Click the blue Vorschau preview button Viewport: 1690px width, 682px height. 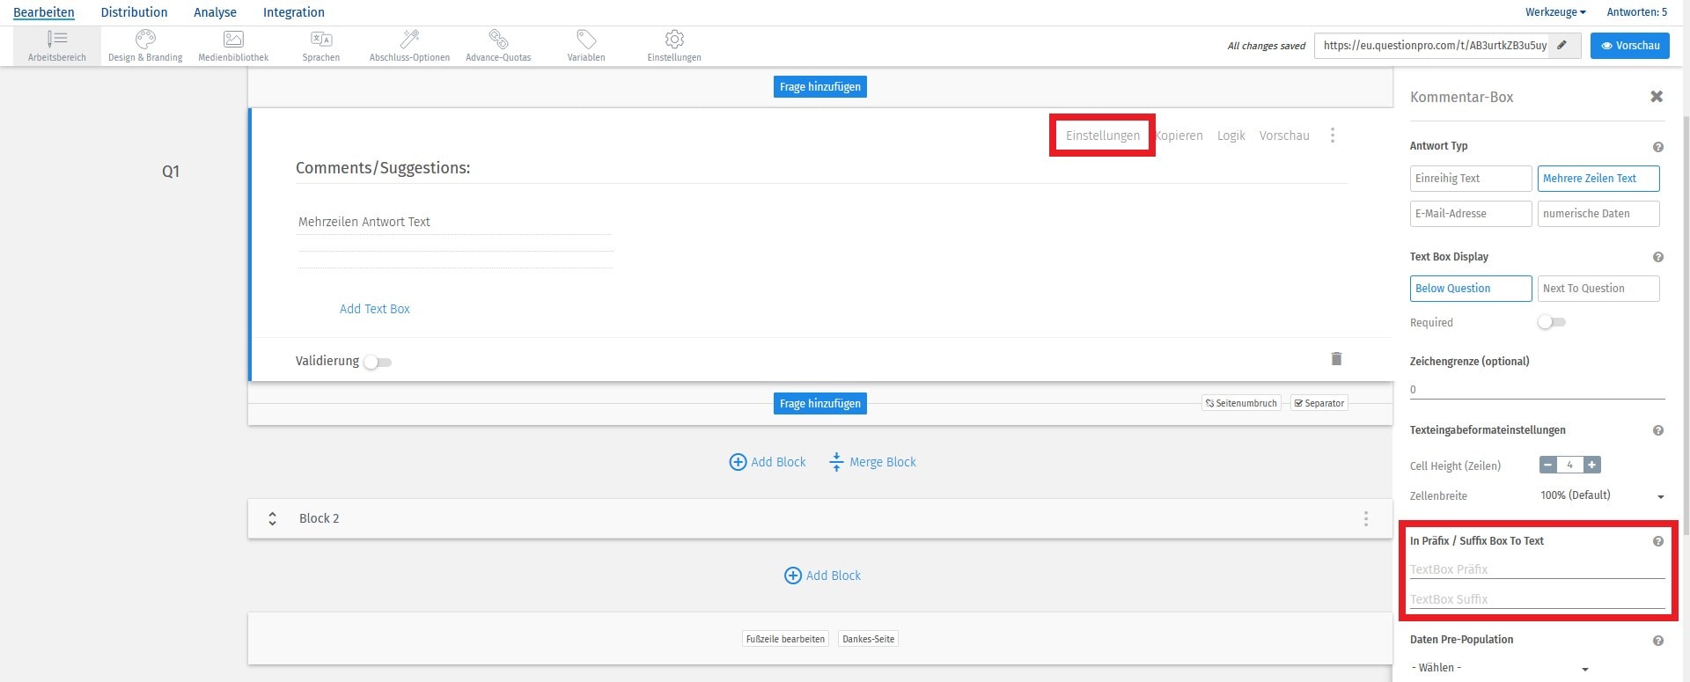click(x=1629, y=46)
